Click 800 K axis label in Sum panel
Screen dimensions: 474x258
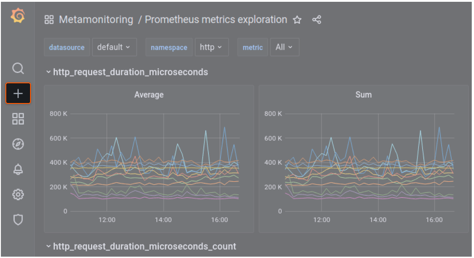273,114
